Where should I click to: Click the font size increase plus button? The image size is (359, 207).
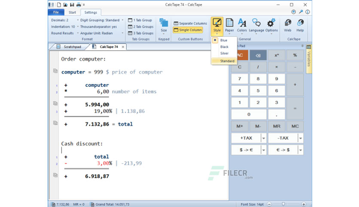pos(304,204)
